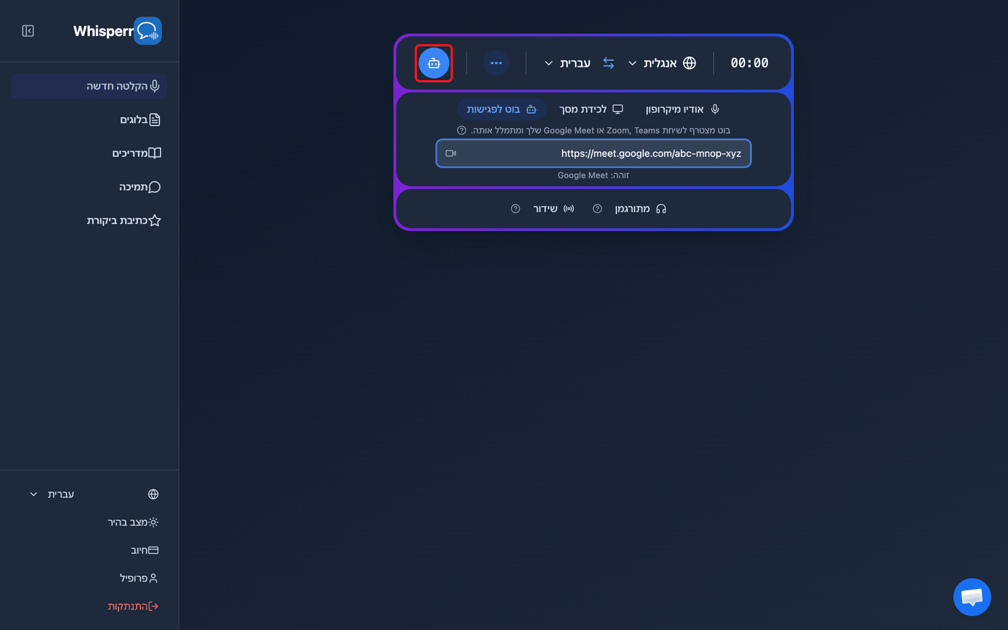Viewport: 1008px width, 630px height.
Task: Toggle the שידור option
Action: (554, 209)
